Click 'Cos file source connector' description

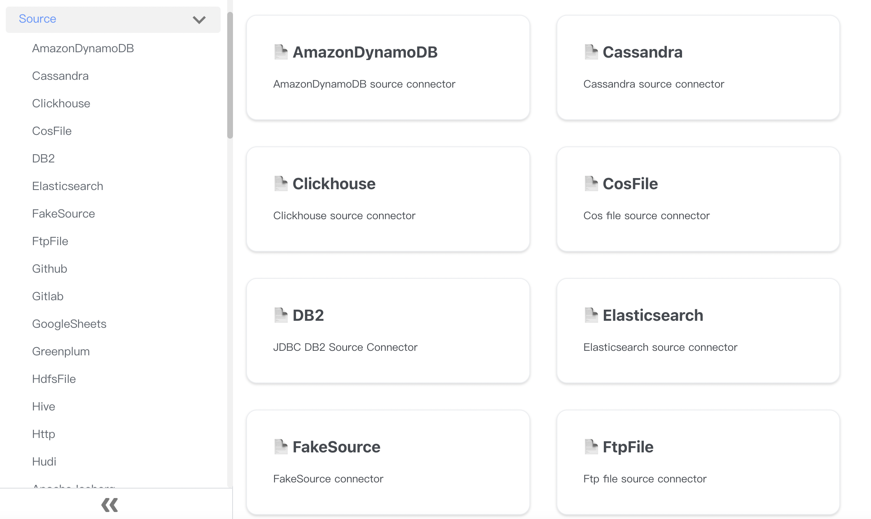click(646, 215)
